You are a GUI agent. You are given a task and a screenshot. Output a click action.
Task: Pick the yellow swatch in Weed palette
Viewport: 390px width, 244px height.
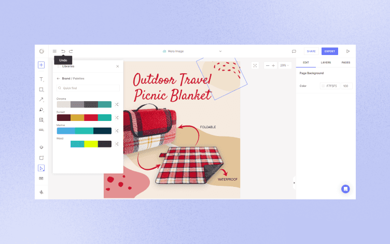coord(91,144)
